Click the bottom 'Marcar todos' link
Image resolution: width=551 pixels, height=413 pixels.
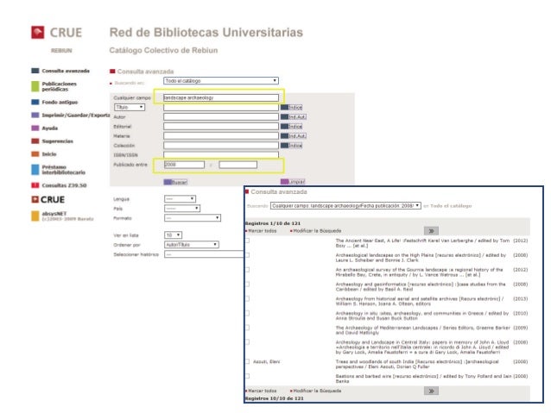(263, 391)
